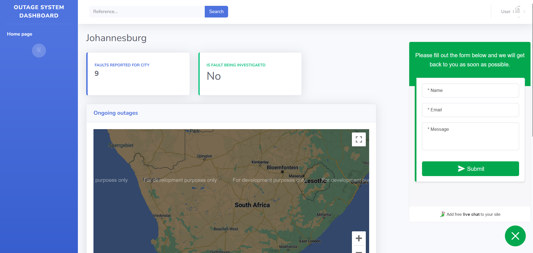The height and width of the screenshot is (253, 533).
Task: Click inside the Name field
Action: [470, 90]
